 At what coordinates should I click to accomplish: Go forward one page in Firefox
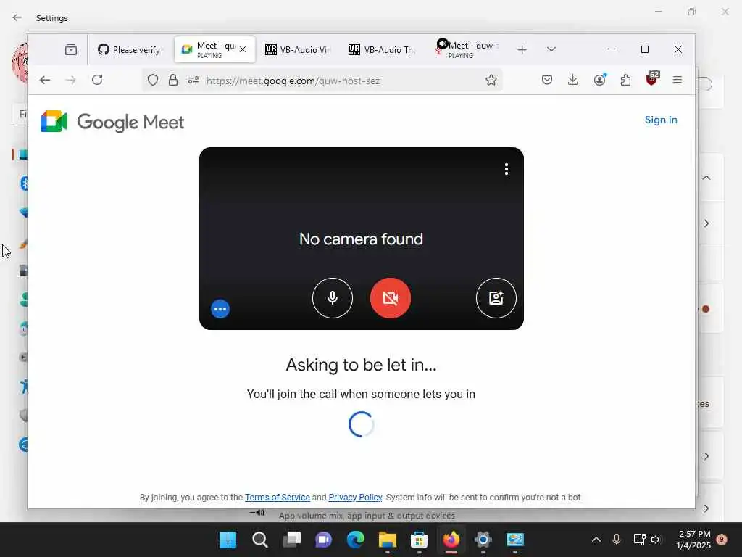tap(70, 80)
